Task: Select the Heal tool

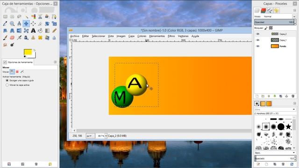Action: (x=40, y=38)
